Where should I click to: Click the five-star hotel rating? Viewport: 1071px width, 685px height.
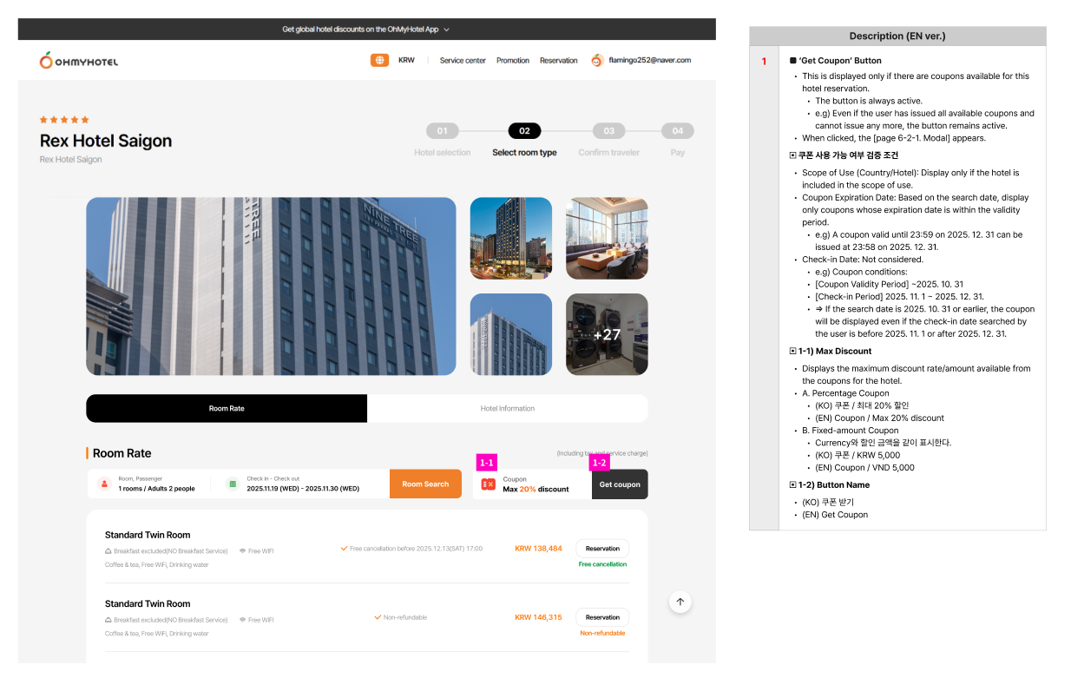pos(64,120)
